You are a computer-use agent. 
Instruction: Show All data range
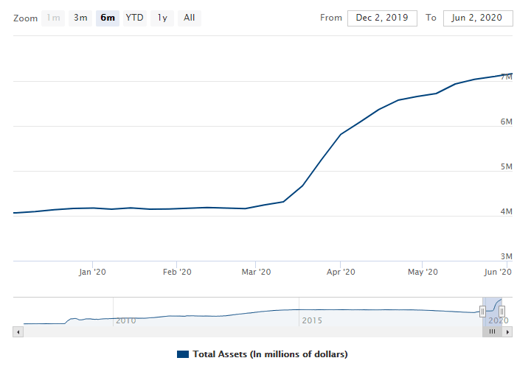190,18
